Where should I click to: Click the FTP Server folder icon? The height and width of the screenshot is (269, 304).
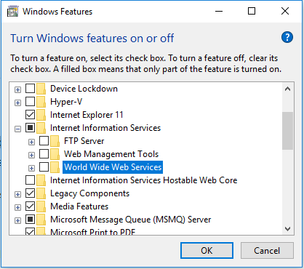(x=55, y=141)
